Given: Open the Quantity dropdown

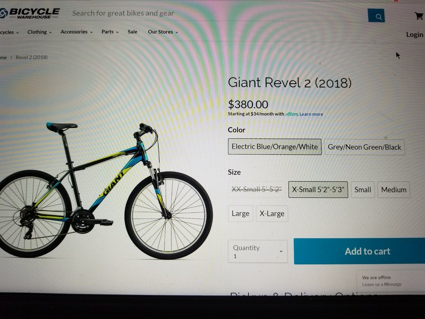Looking at the screenshot, I should [258, 251].
